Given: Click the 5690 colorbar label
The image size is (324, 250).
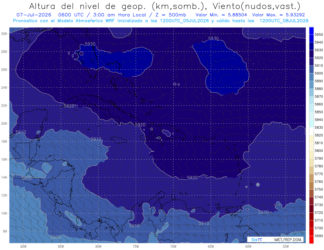Looking at the screenshot, I should click(x=319, y=236).
